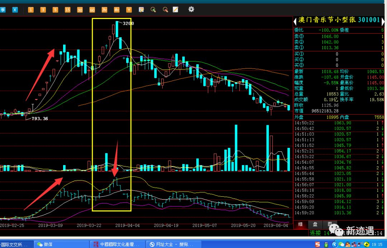Viewport: 387px width, 248px height.
Task: Click the 涨跌 value -107.48
Action: [x=330, y=77]
